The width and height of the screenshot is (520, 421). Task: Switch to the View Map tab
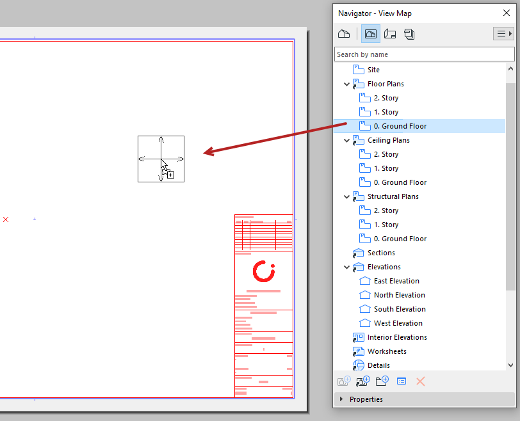[x=370, y=34]
